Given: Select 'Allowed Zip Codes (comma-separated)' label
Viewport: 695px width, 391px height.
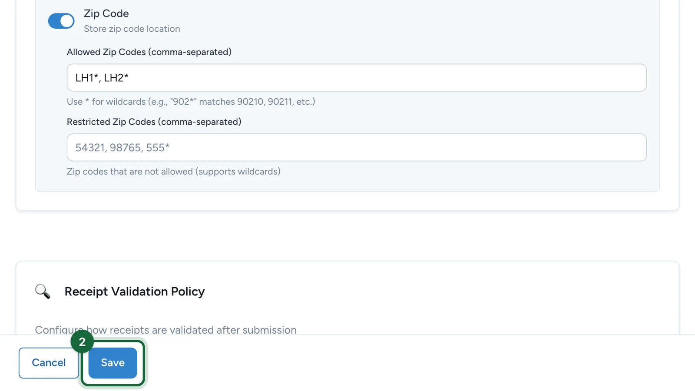Looking at the screenshot, I should pos(149,52).
